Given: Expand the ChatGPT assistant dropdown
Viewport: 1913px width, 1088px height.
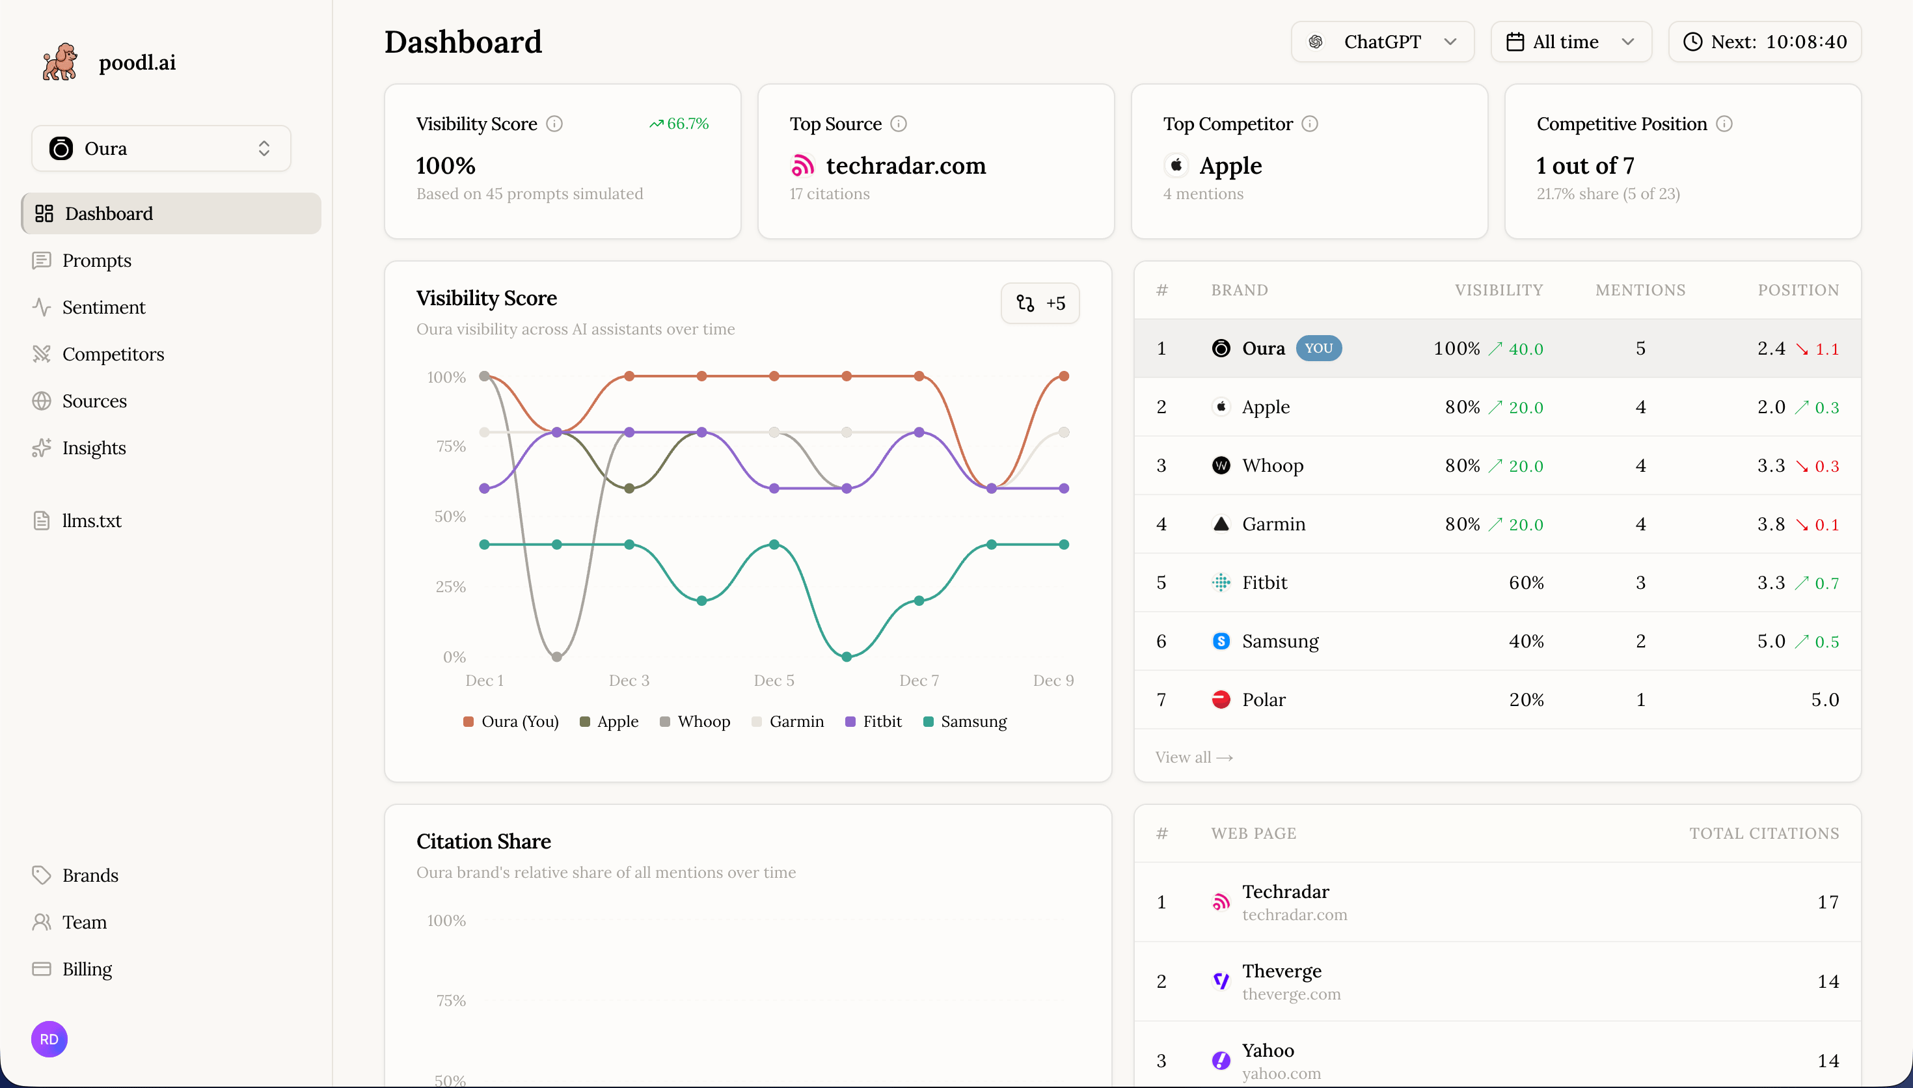Looking at the screenshot, I should click(1381, 42).
